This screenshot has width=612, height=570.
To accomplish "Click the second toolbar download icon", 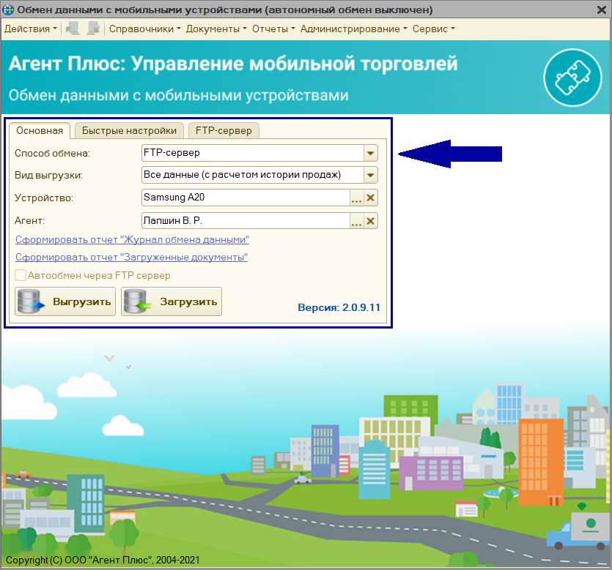I will pos(93,29).
